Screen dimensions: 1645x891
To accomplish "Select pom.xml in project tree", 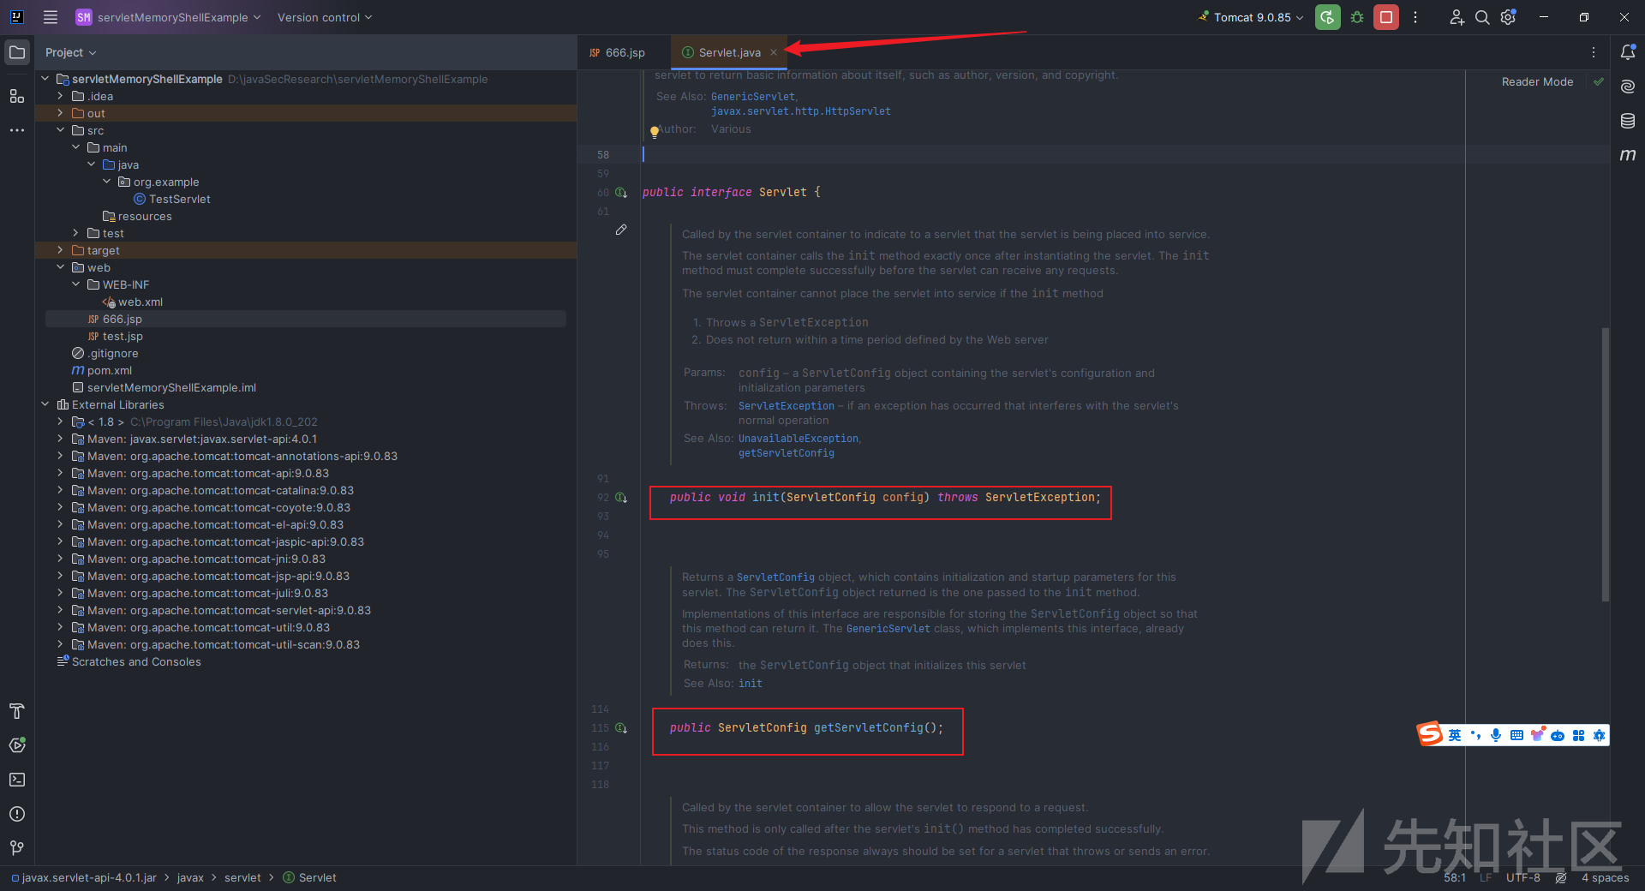I will click(x=102, y=370).
